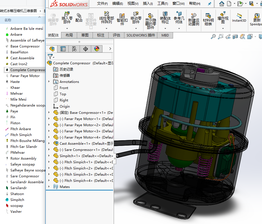Open the Exploded View (爆炸视图) dropdown arrow
The height and width of the screenshot is (224, 262).
[223, 28]
